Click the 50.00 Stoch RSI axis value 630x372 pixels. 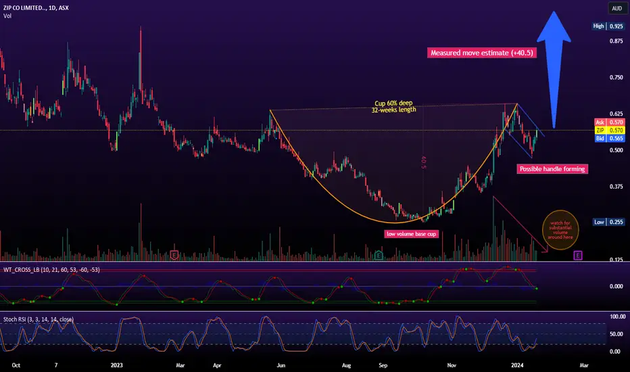coord(618,334)
